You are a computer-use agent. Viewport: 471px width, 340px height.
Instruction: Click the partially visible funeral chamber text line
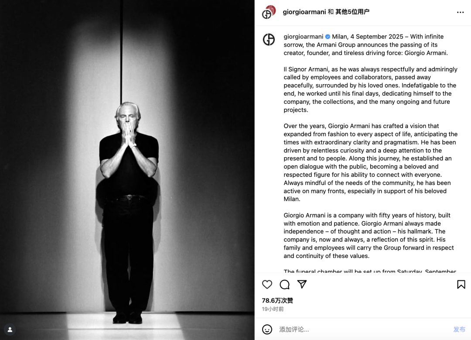(x=370, y=271)
